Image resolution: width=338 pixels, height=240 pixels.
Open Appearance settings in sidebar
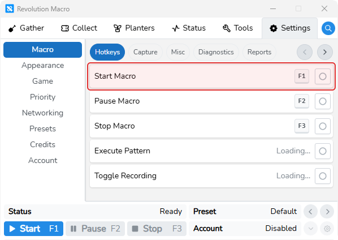click(43, 66)
